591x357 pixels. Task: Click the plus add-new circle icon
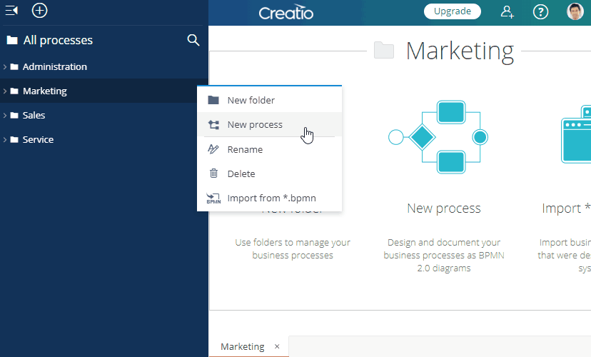tap(39, 10)
